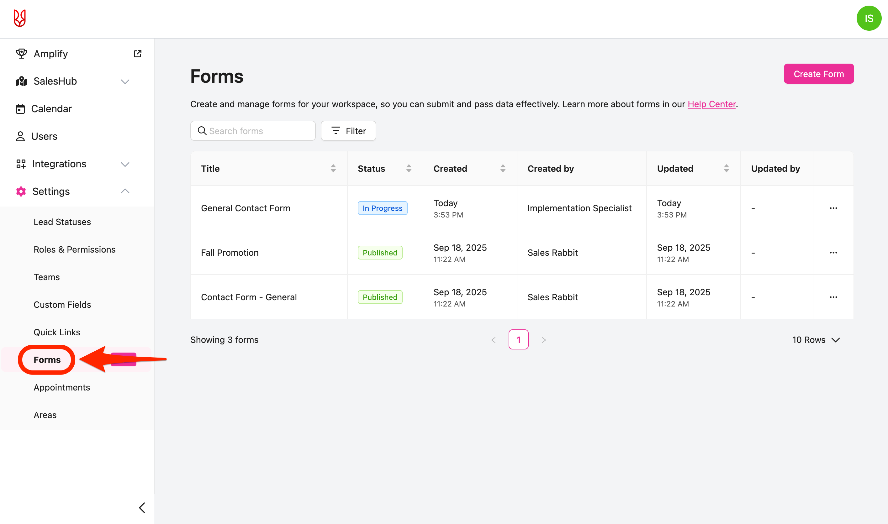Click the Create Form button
Viewport: 888px width, 524px height.
818,74
